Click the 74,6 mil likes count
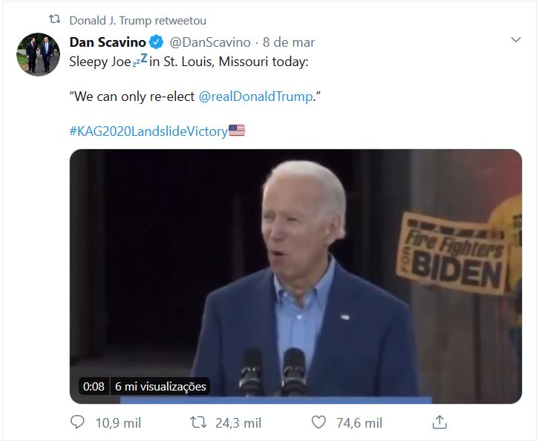Screen dimensions: 539x441 pyautogui.click(x=359, y=422)
